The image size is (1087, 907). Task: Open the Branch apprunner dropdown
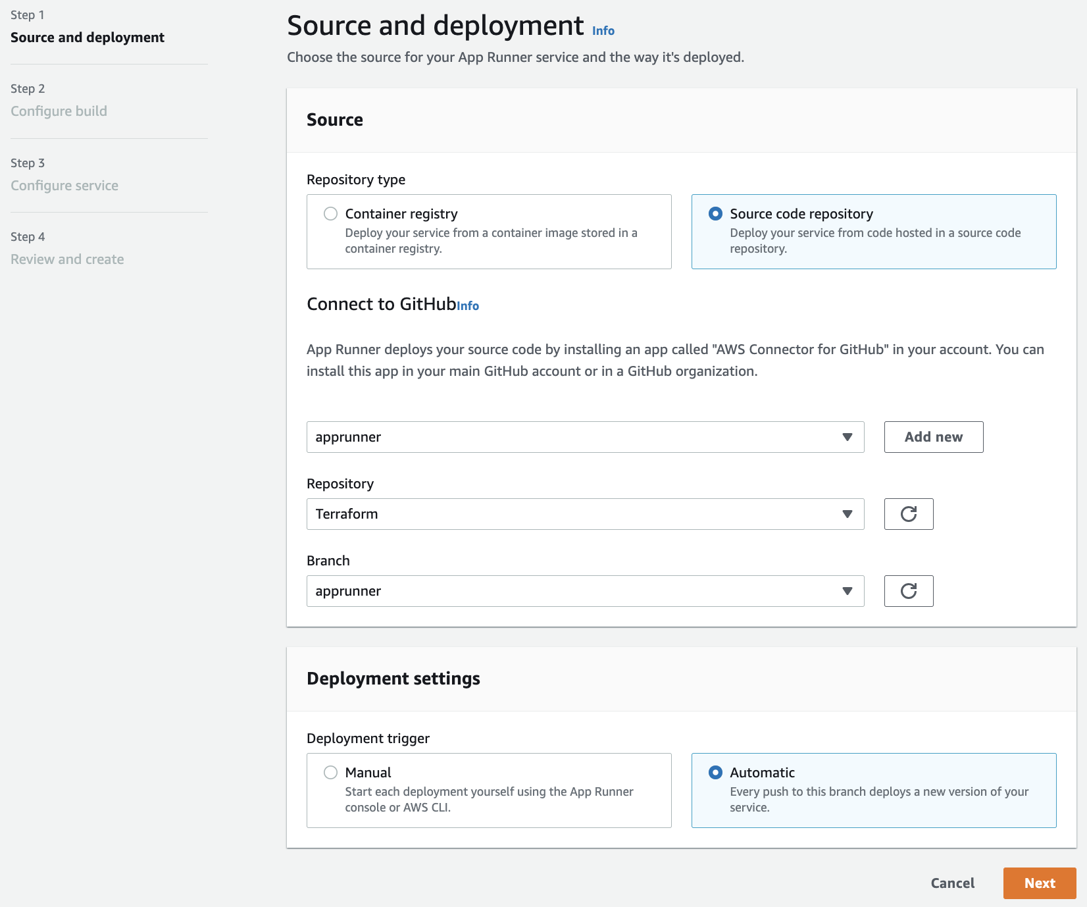pyautogui.click(x=585, y=591)
